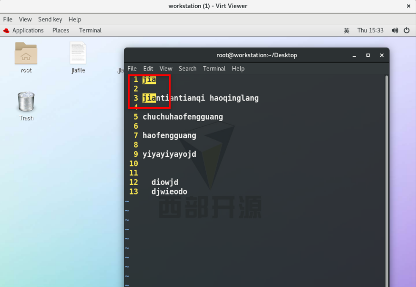Open the Trash icon on desktop
This screenshot has width=416, height=287.
tap(26, 101)
